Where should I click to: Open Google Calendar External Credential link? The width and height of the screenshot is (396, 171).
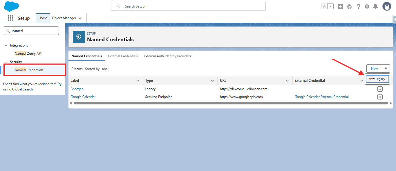[x=321, y=97]
